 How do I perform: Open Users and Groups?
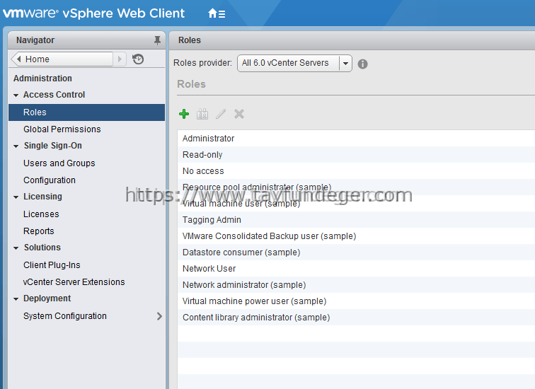coord(59,163)
